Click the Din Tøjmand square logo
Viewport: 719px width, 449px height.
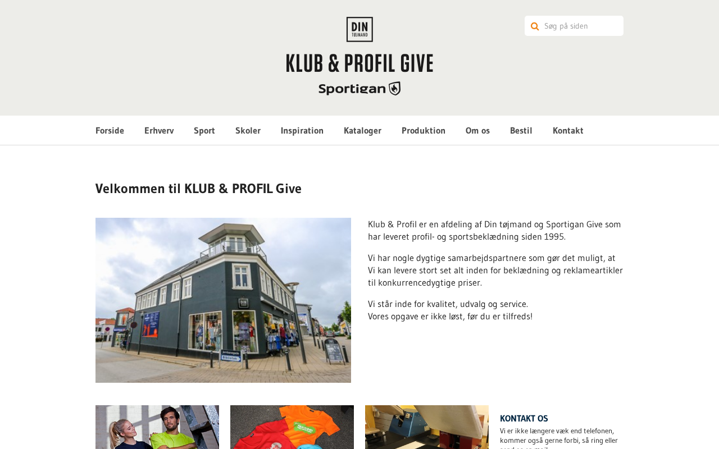(x=359, y=29)
